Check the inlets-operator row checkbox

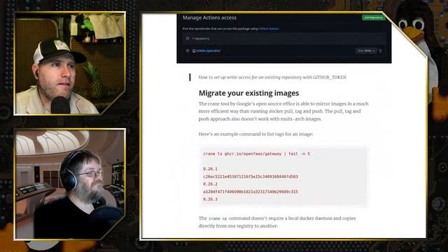tap(188, 50)
